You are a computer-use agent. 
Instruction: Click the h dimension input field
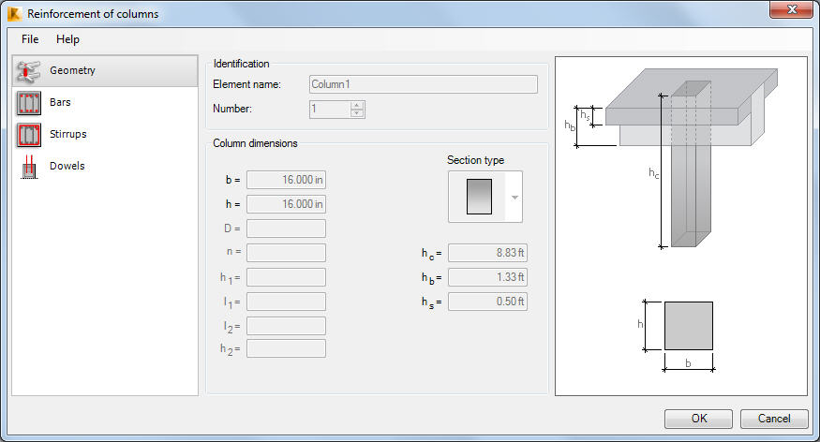286,204
